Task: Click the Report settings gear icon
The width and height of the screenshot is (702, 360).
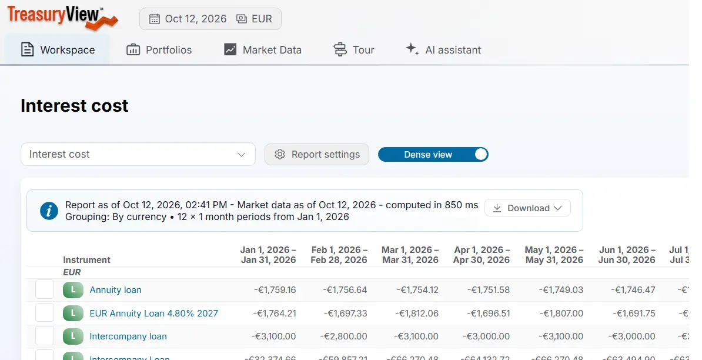Action: point(280,155)
